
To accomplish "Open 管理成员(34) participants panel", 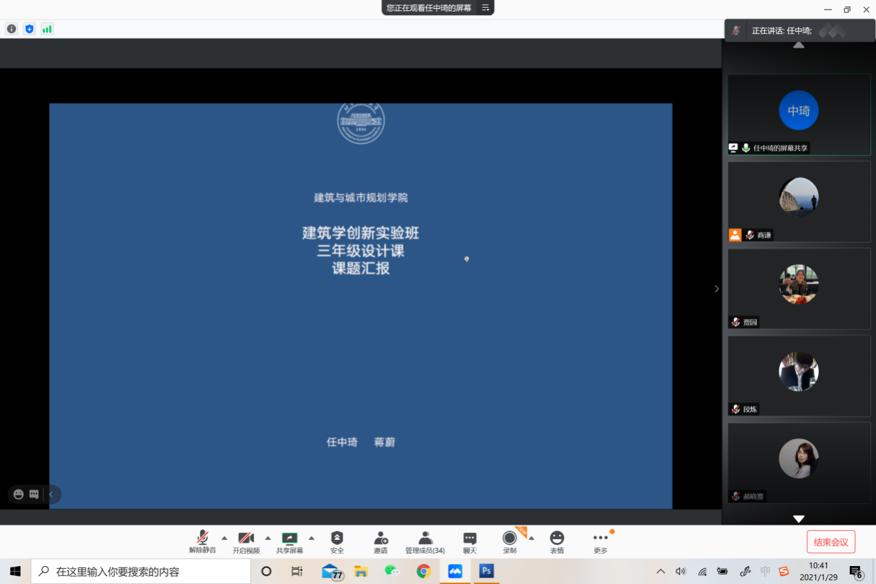I will coord(425,538).
